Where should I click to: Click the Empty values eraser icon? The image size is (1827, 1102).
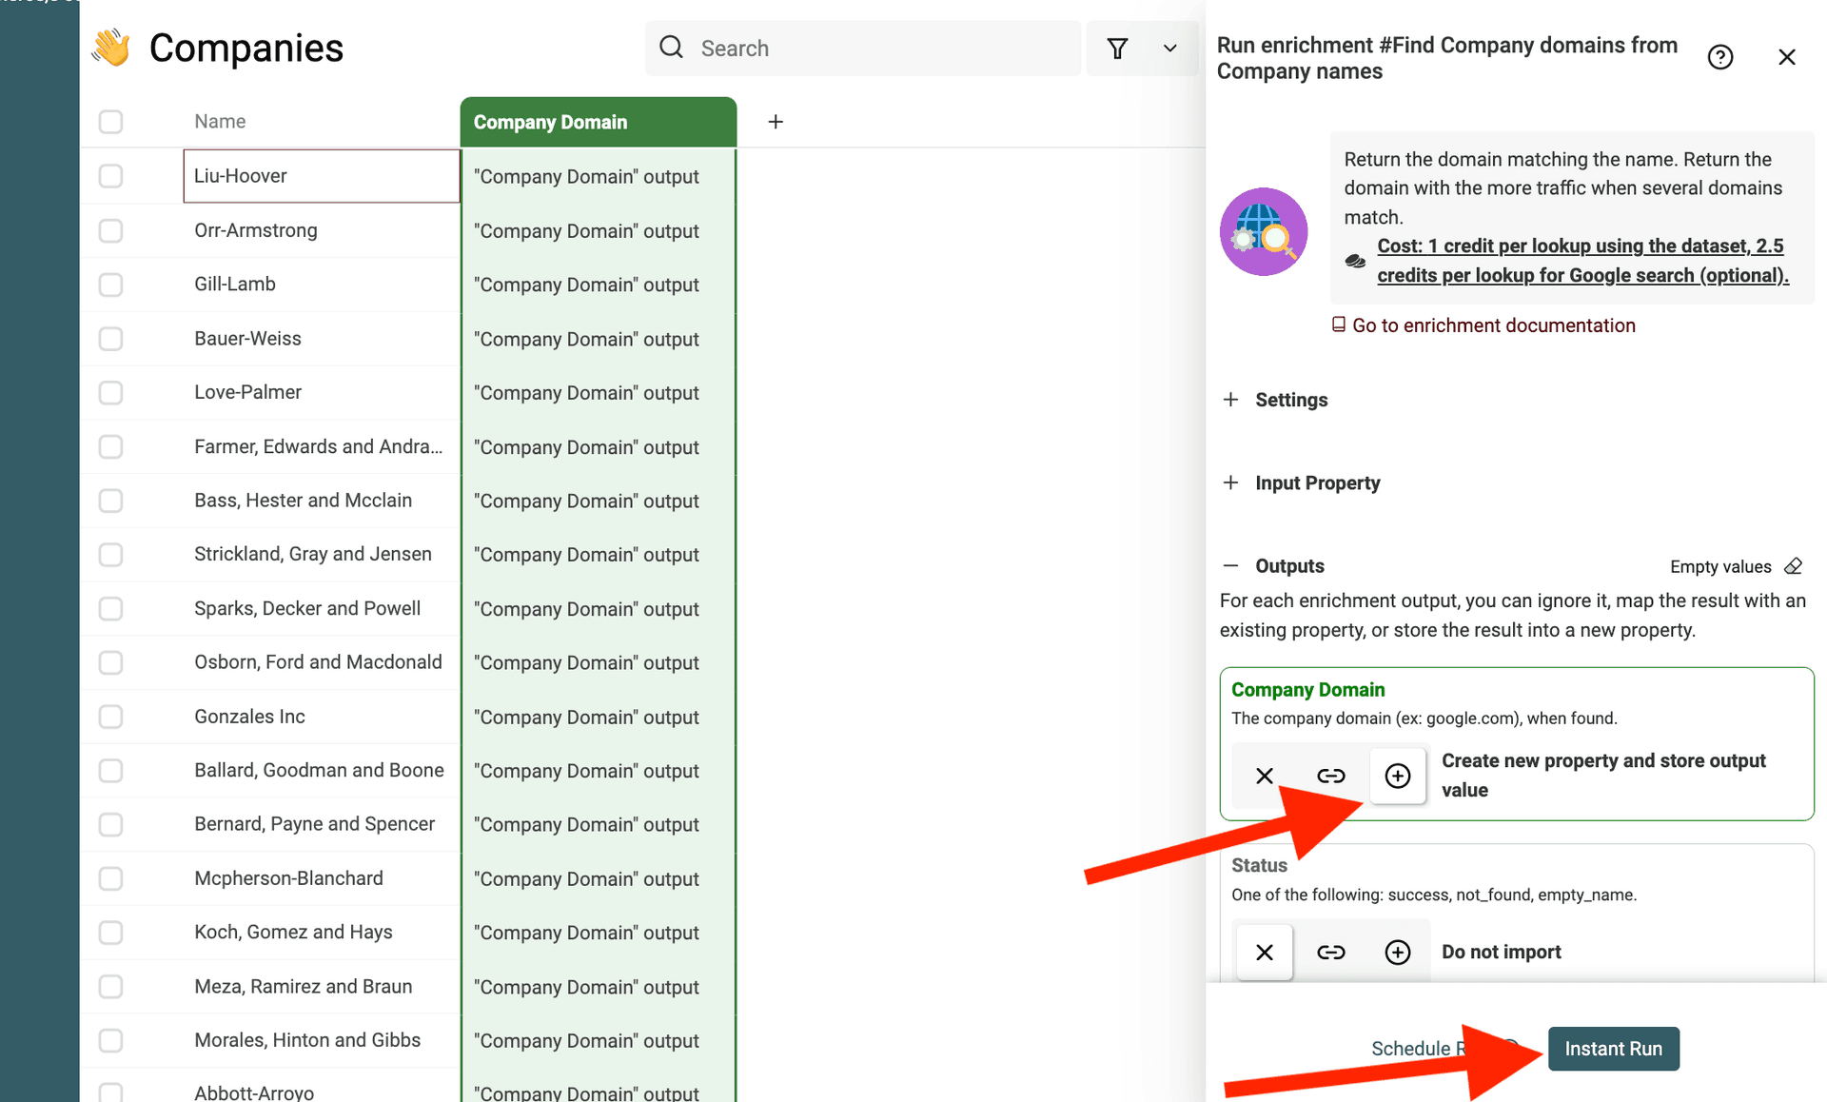1794,566
